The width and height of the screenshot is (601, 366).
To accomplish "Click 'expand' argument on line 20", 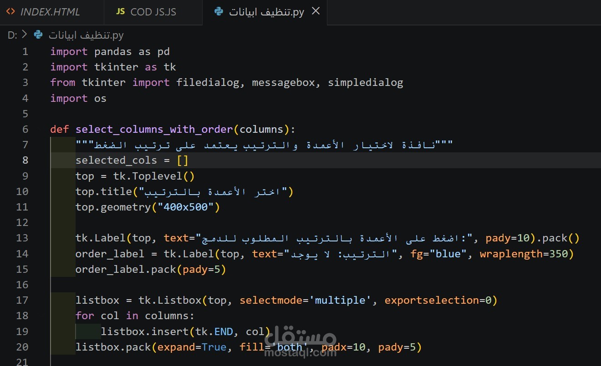I will 176,347.
